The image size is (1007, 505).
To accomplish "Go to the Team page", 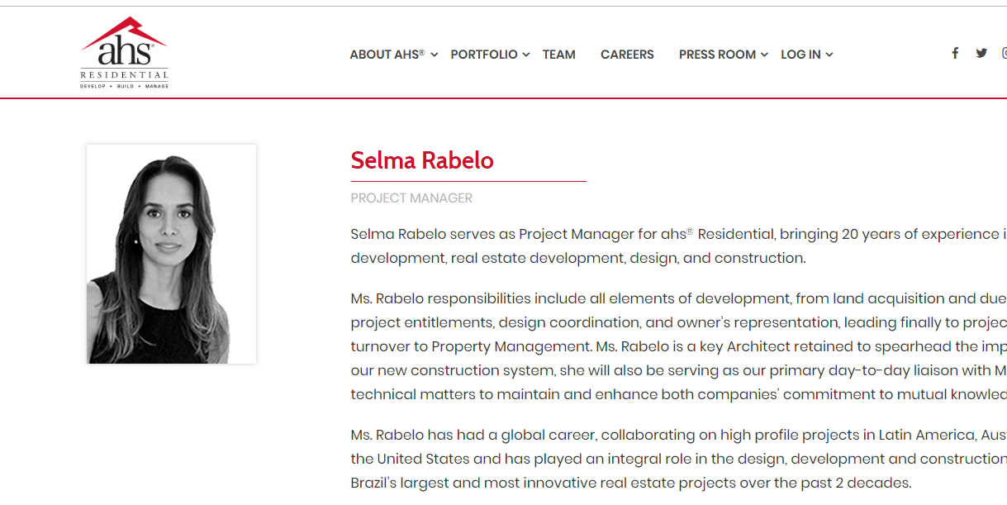I will (x=559, y=55).
